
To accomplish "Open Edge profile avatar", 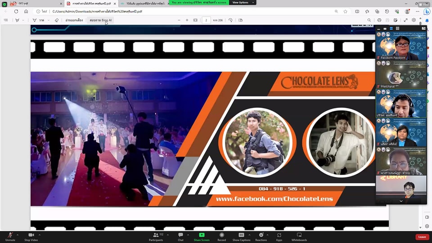I will (x=407, y=12).
